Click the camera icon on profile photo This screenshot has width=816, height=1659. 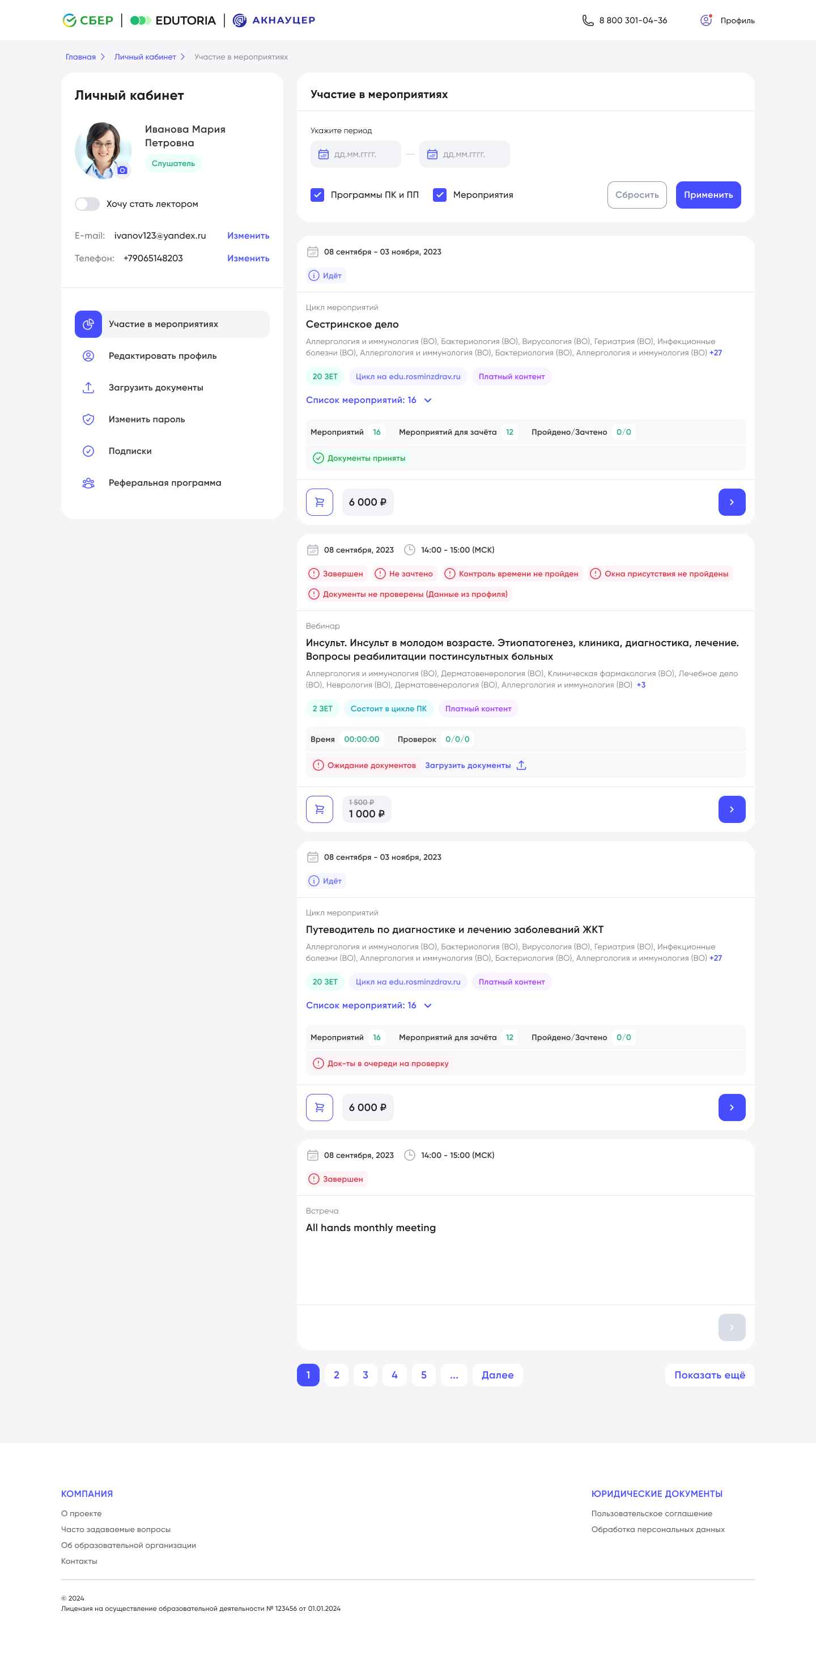(122, 171)
